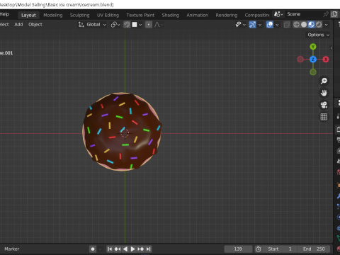Click the green Y axis gizmo handle
Screen dimensions: 340x255
(313, 47)
